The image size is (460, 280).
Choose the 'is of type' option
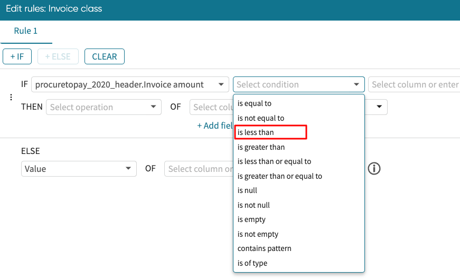click(x=252, y=263)
